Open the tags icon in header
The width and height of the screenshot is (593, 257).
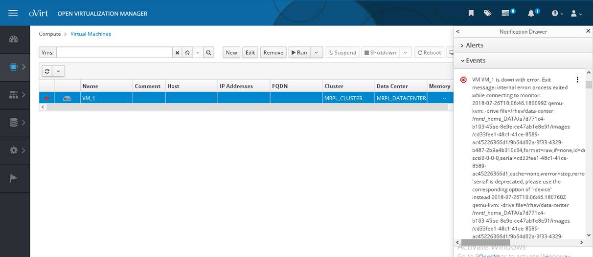[x=487, y=13]
